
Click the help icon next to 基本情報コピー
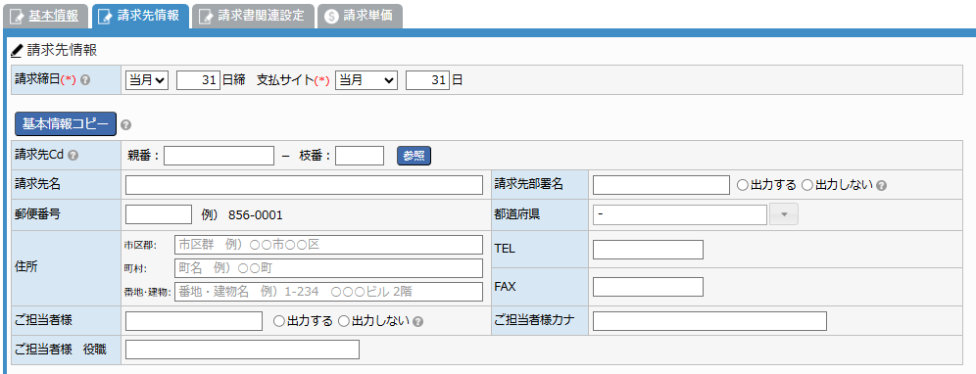tap(125, 124)
